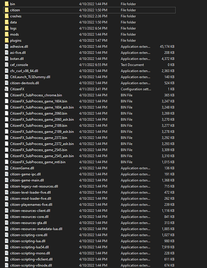Viewport: 207px width, 268px height.
Task: Click the citizen-scripting-lua.dll file icon
Action: pos(7,241)
